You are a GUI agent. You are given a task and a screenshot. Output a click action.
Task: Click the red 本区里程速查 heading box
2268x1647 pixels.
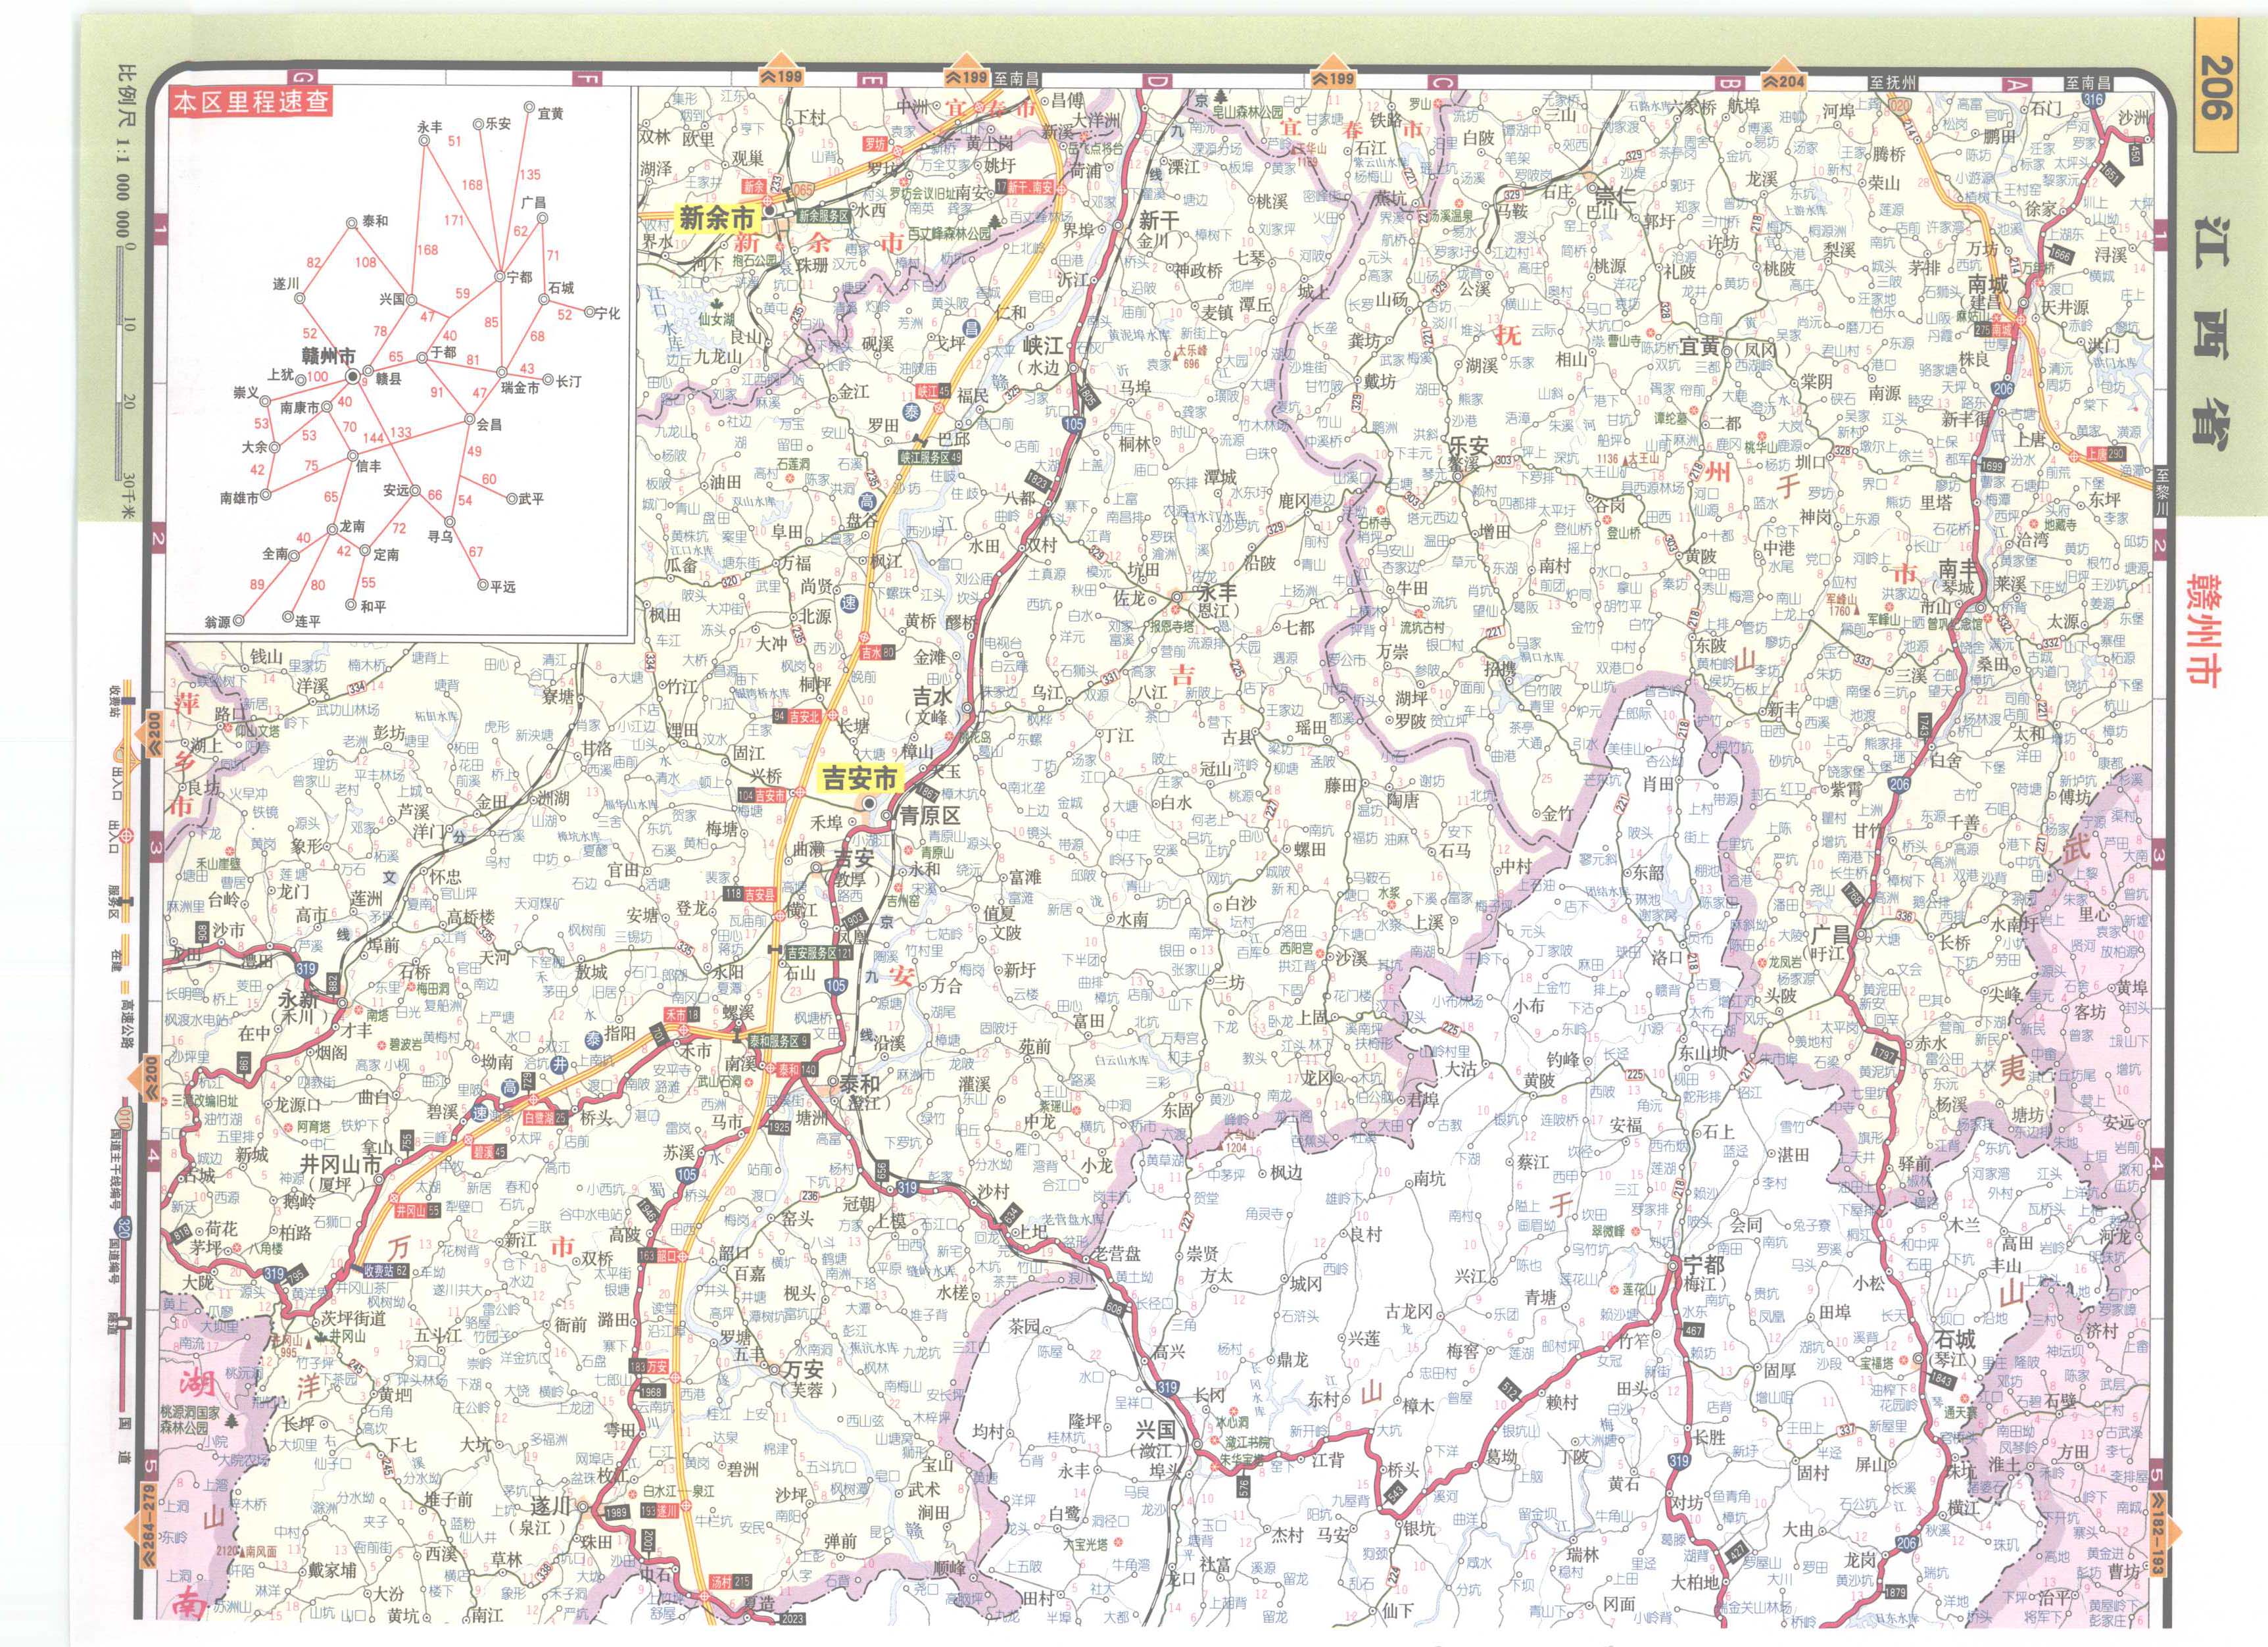(251, 103)
